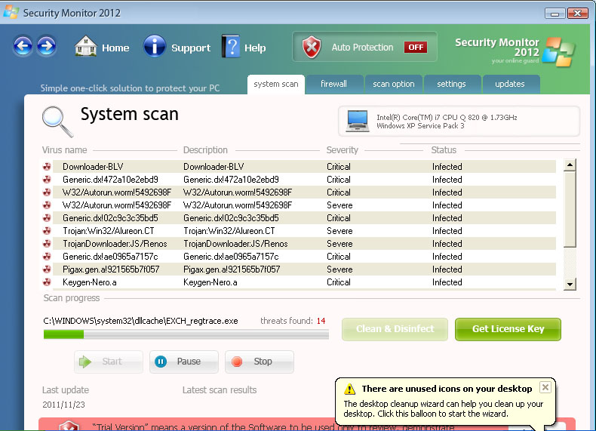Image resolution: width=596 pixels, height=431 pixels.
Task: Click the Get License Key button
Action: coord(508,329)
